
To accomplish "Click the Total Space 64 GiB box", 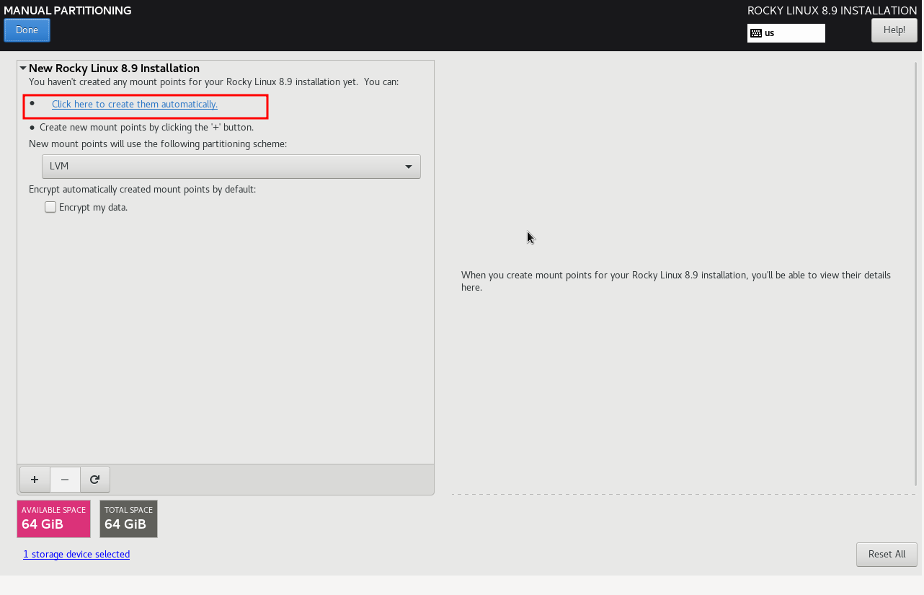I will [128, 519].
